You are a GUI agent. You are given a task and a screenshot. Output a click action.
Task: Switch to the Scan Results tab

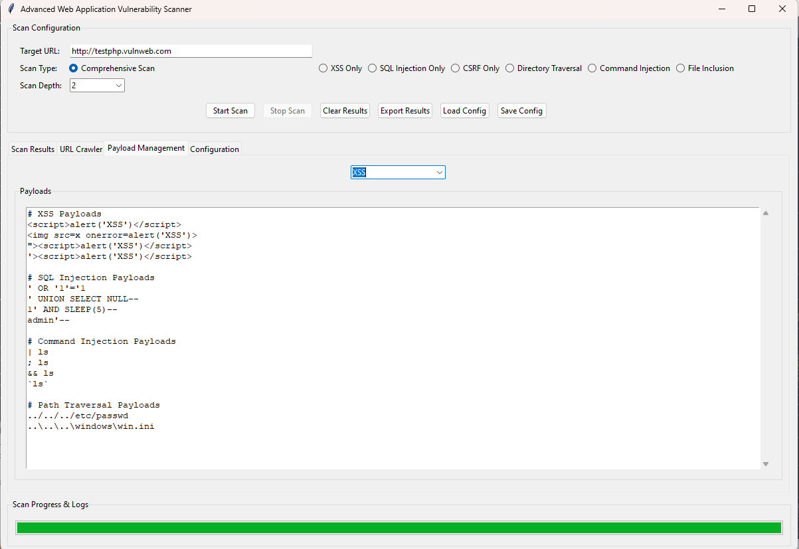click(33, 149)
